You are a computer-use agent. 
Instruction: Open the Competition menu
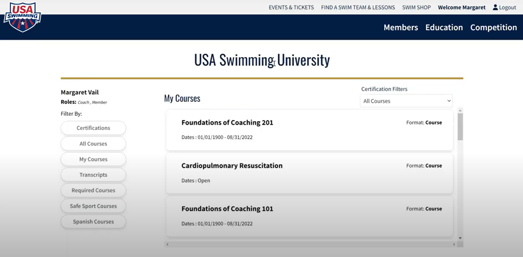493,28
